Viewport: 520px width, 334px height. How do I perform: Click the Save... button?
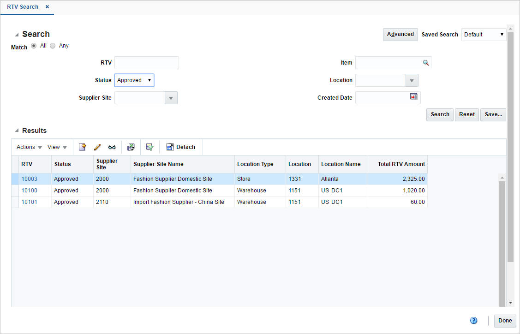pyautogui.click(x=493, y=114)
